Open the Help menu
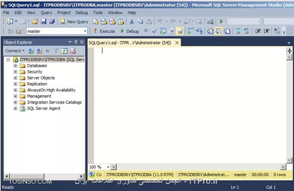Image resolution: width=294 pixels, height=191 pixels. tap(132, 13)
